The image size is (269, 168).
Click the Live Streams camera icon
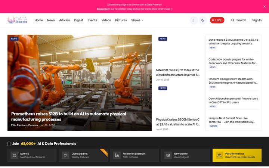click(x=65, y=155)
